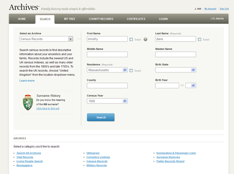Screen dimensions: 234x174
Task: Open the Residence state dropdown
Action: (x=107, y=70)
